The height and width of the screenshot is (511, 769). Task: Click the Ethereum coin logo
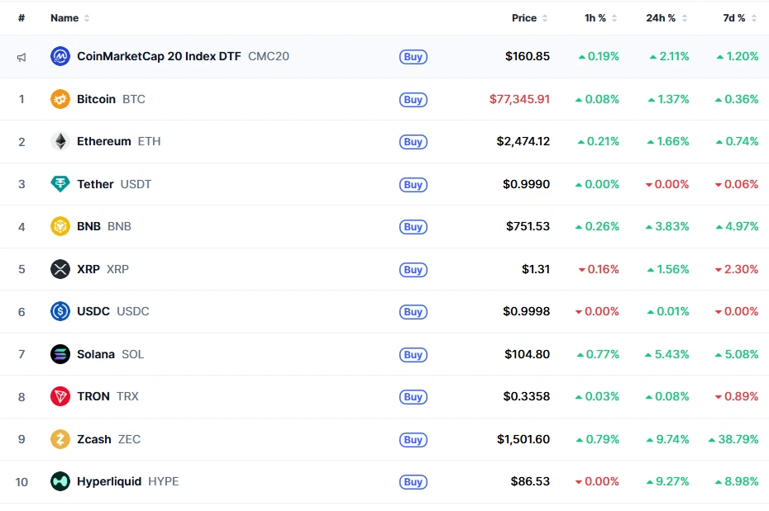point(60,141)
